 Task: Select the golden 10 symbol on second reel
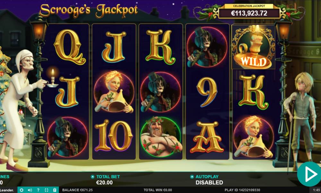(x=114, y=135)
